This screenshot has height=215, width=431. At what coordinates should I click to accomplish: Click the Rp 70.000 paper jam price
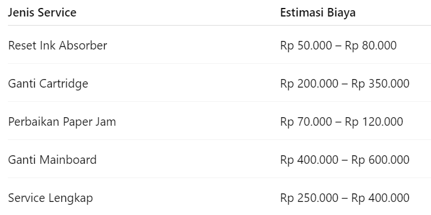(x=306, y=122)
